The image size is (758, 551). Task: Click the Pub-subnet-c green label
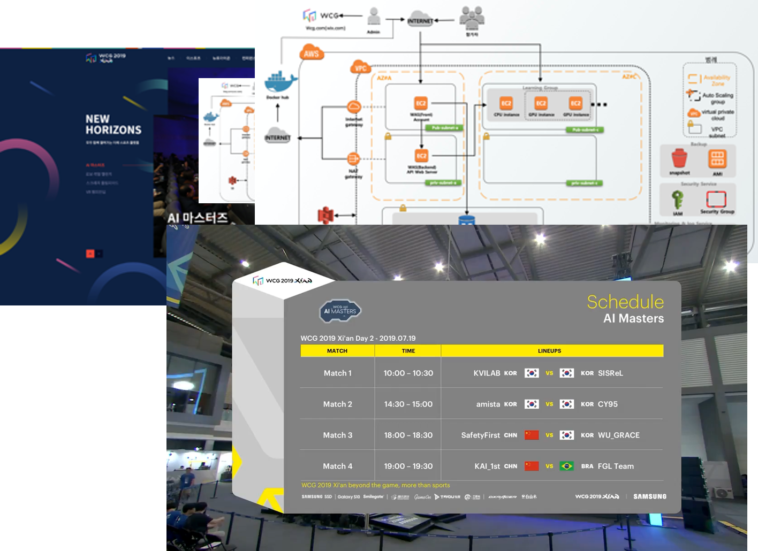click(585, 130)
